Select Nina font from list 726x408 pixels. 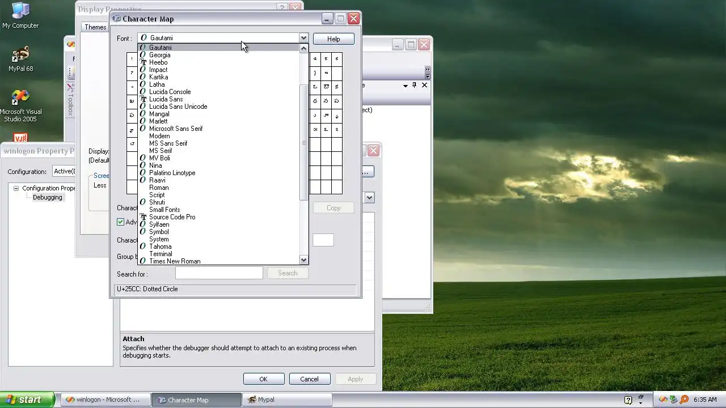218,165
